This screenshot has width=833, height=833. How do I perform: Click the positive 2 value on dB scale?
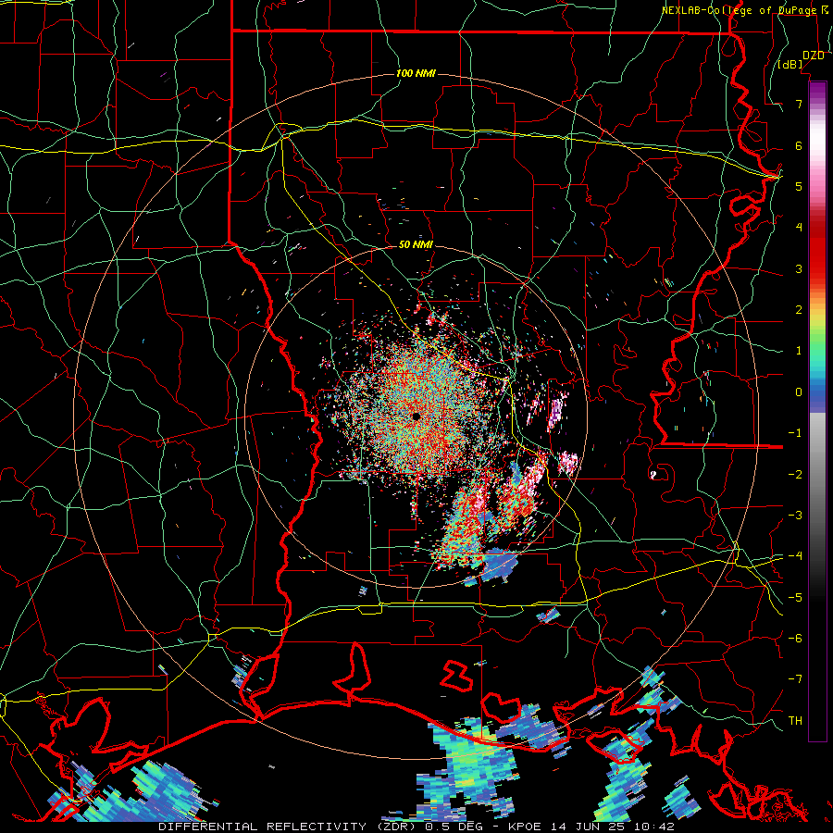(799, 310)
